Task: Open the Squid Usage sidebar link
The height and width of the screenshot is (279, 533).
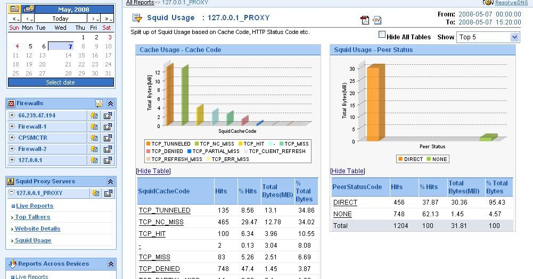Action: [x=33, y=240]
